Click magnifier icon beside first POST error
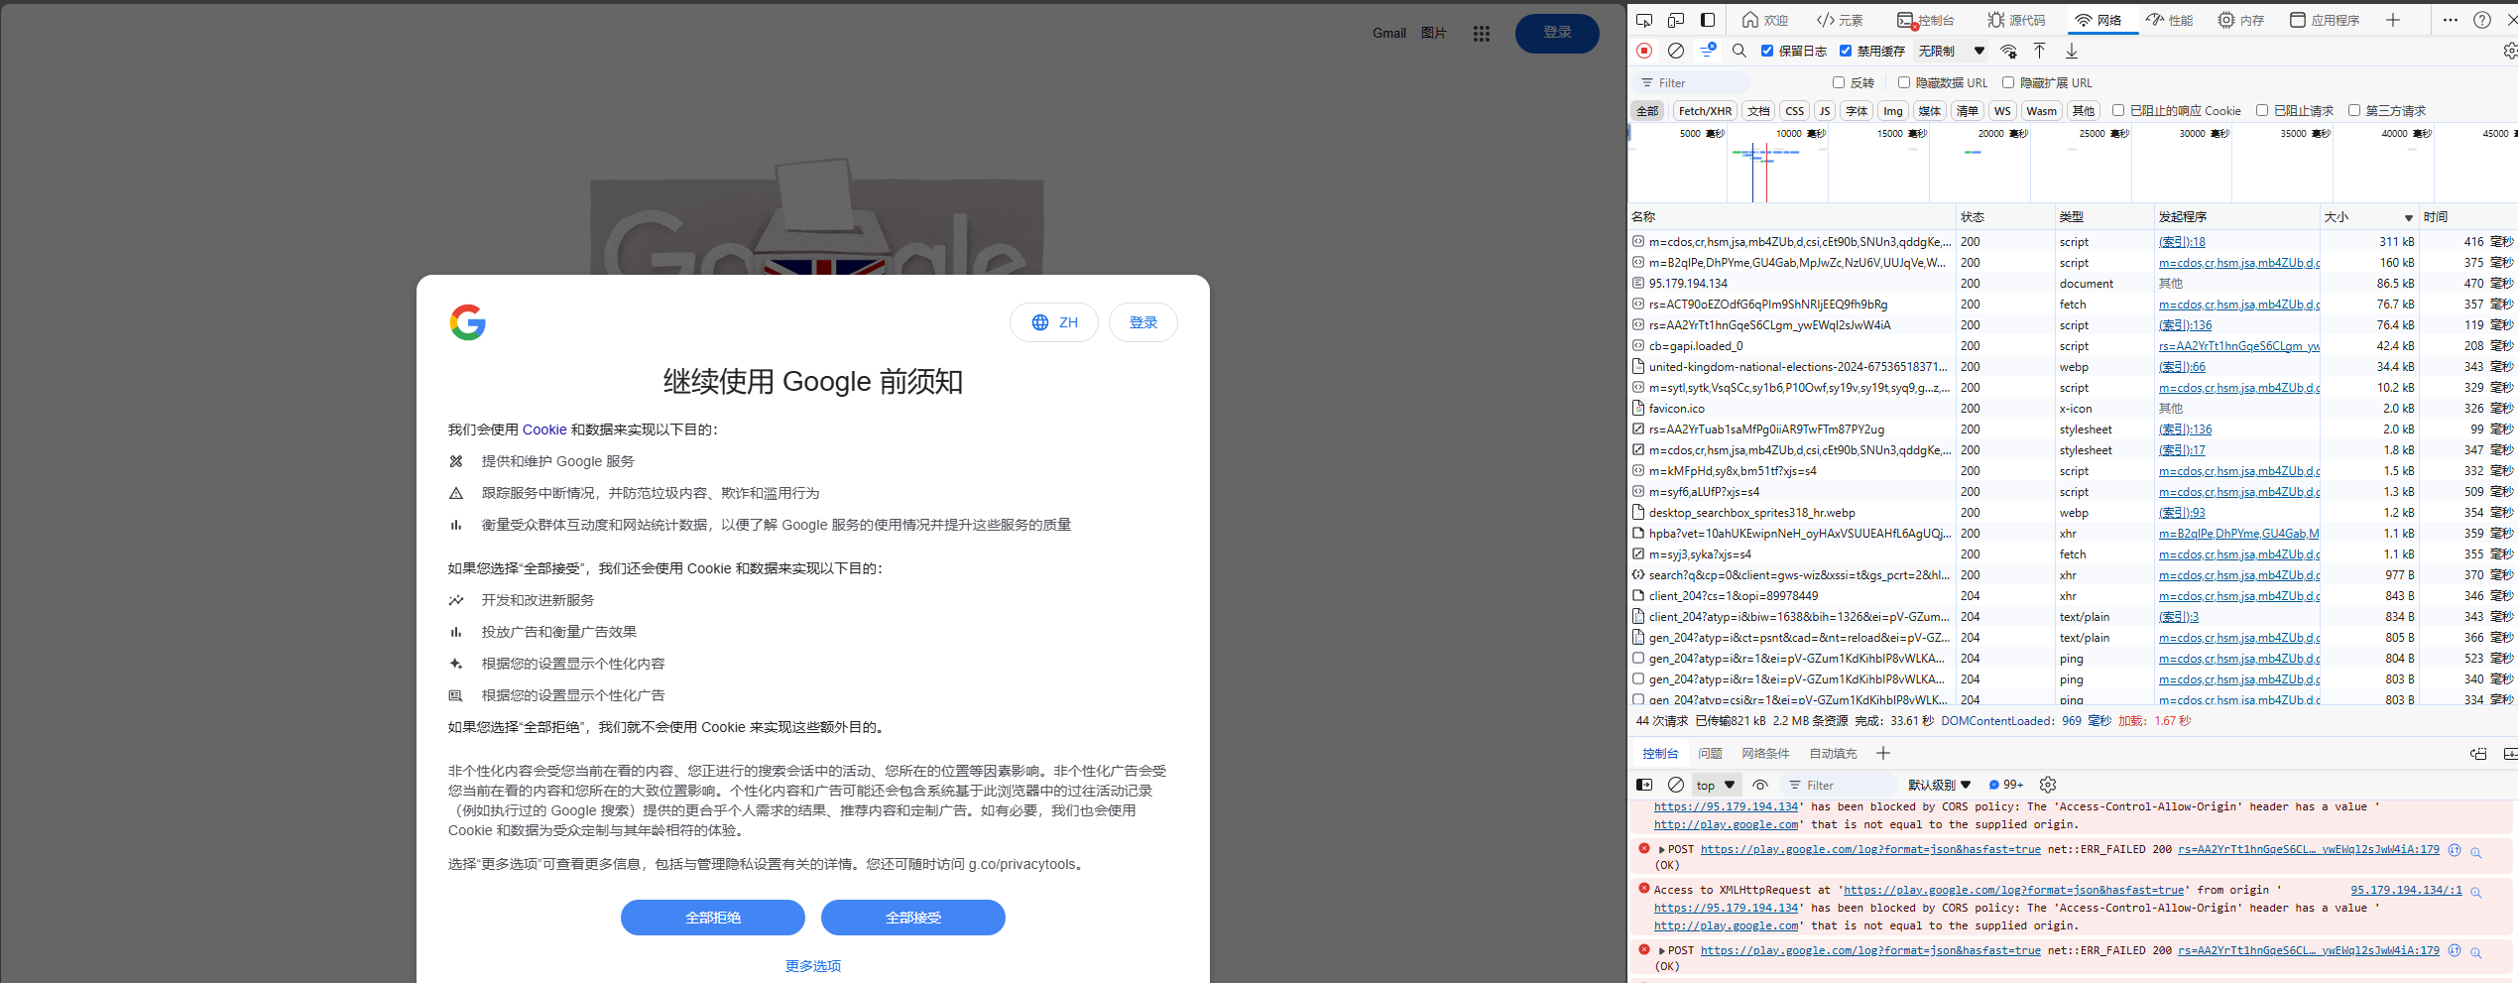The height and width of the screenshot is (983, 2518). click(2476, 852)
